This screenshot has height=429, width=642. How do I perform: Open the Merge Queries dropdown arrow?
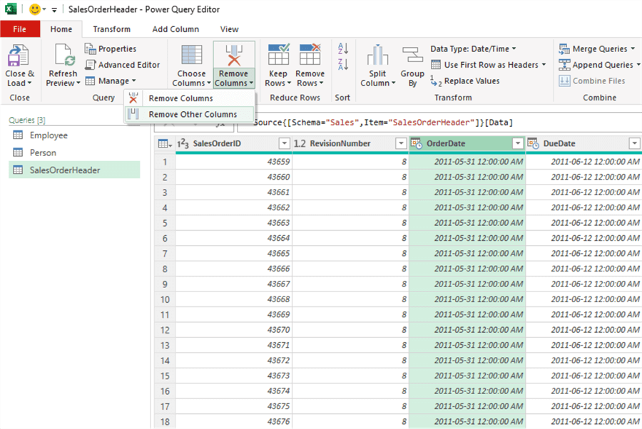633,49
